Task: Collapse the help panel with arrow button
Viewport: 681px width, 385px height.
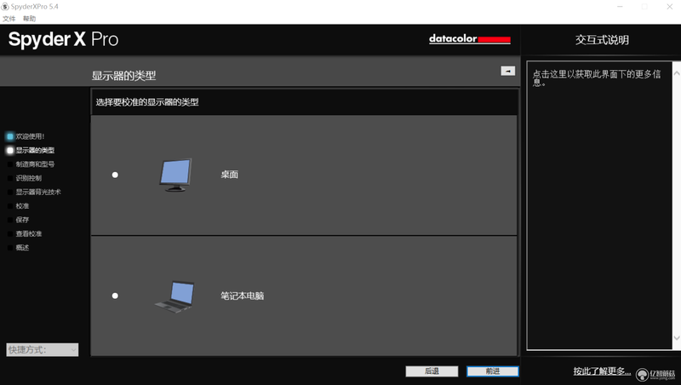Action: 507,71
